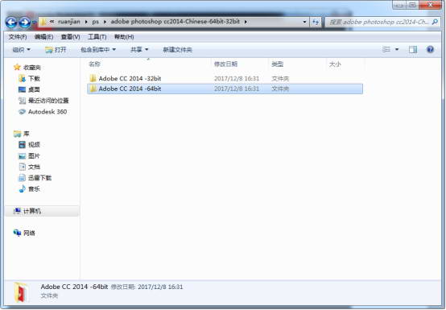
Task: Click the Autodesk 360 cloud icon
Action: [x=22, y=111]
